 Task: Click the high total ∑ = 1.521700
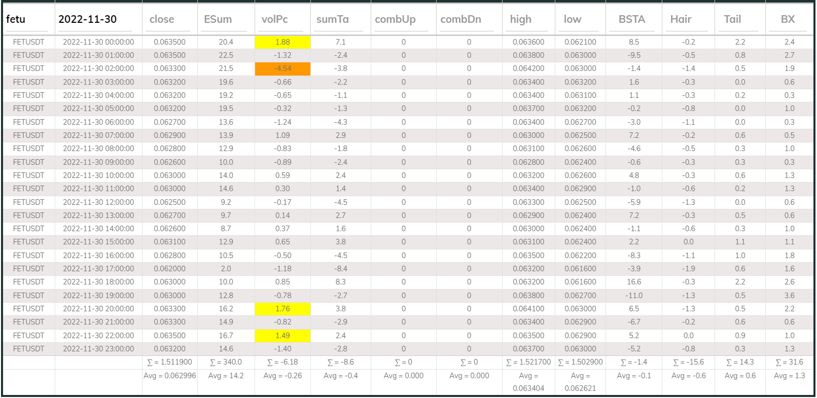528,362
